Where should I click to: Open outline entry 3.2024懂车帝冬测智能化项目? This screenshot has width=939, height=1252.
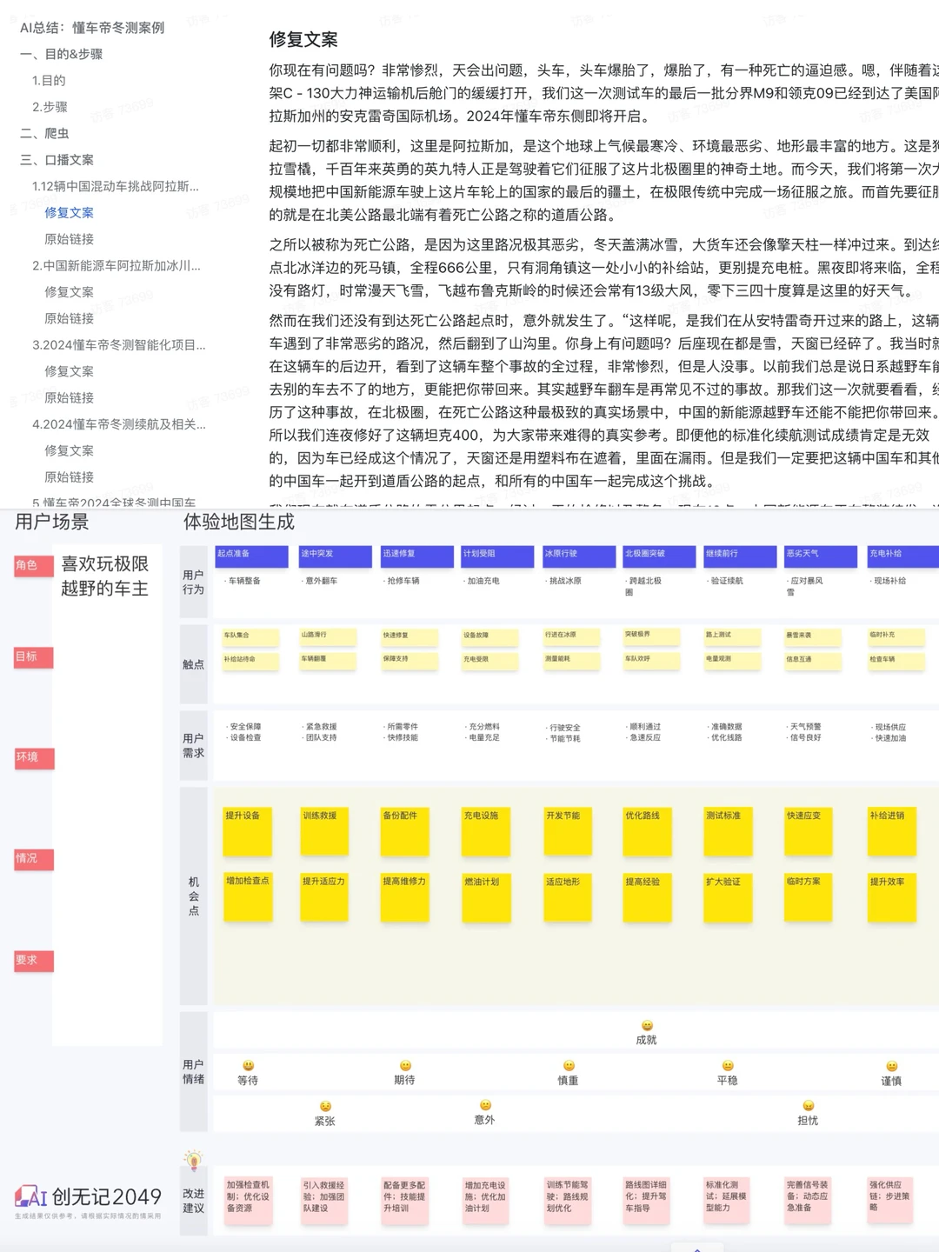(119, 345)
